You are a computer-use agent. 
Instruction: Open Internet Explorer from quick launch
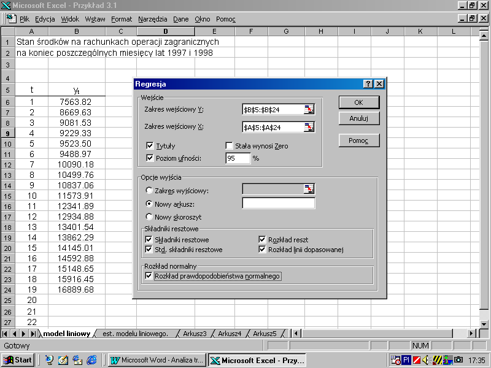(92, 360)
